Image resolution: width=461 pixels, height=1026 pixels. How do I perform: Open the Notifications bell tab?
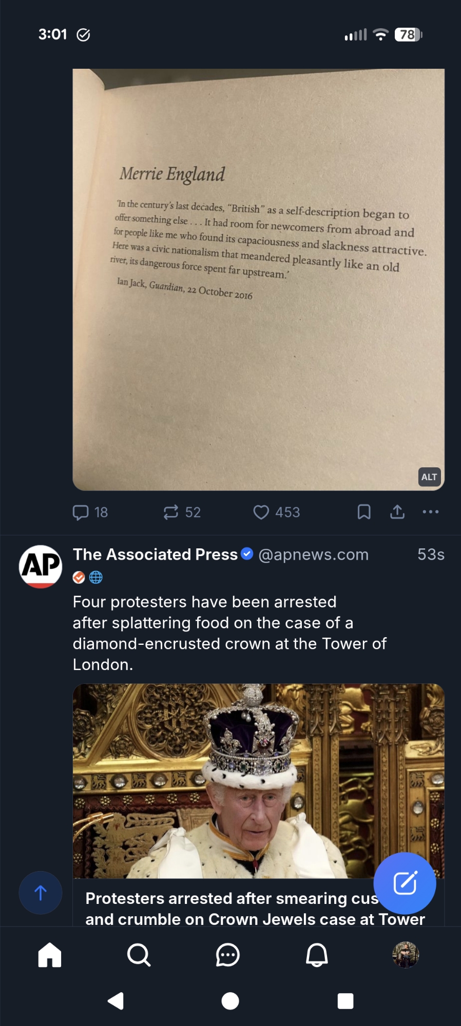(x=317, y=955)
